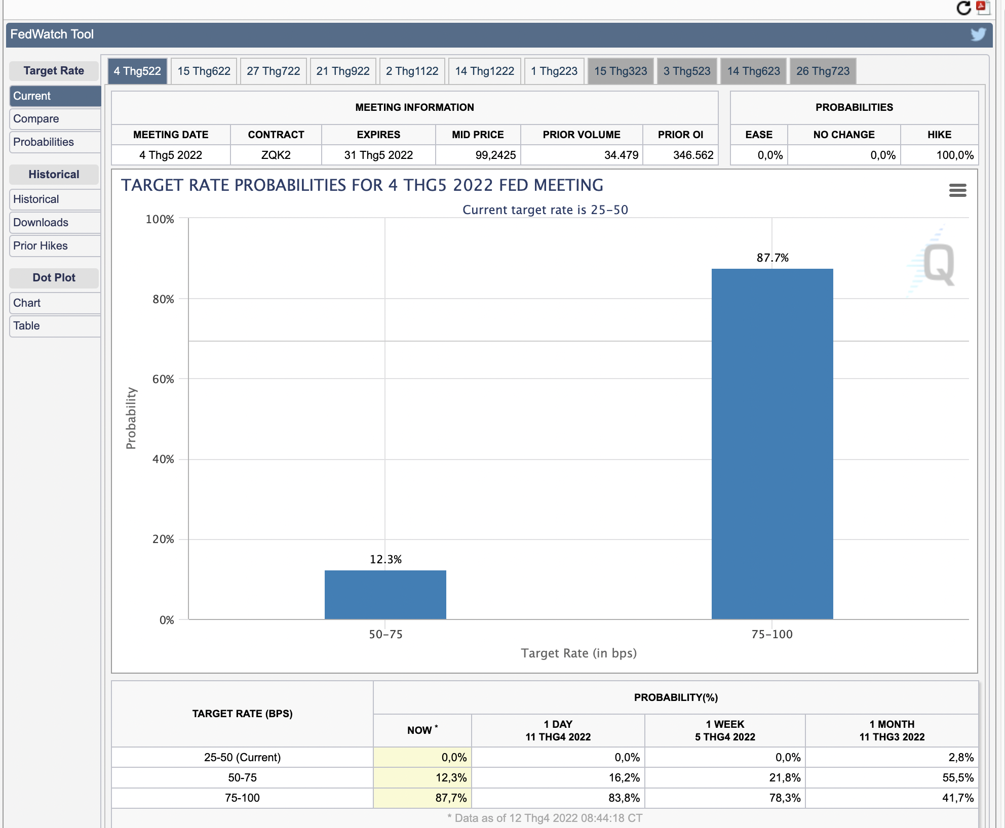This screenshot has width=1005, height=828.
Task: Click the 1 MONTH 11 THG3 2022 header
Action: click(x=892, y=730)
